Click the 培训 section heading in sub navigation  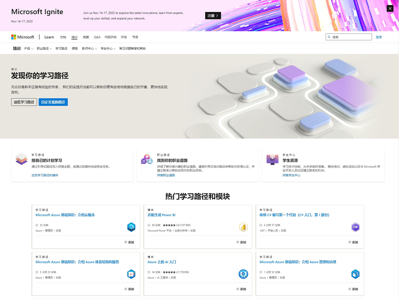17,49
